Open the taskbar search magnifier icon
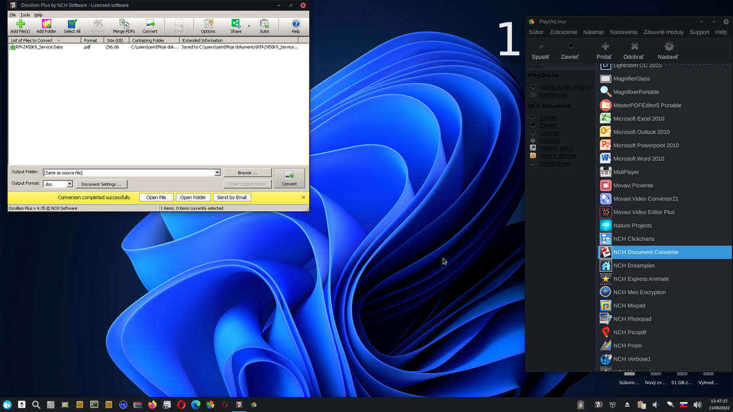The height and width of the screenshot is (412, 733). pos(36,405)
